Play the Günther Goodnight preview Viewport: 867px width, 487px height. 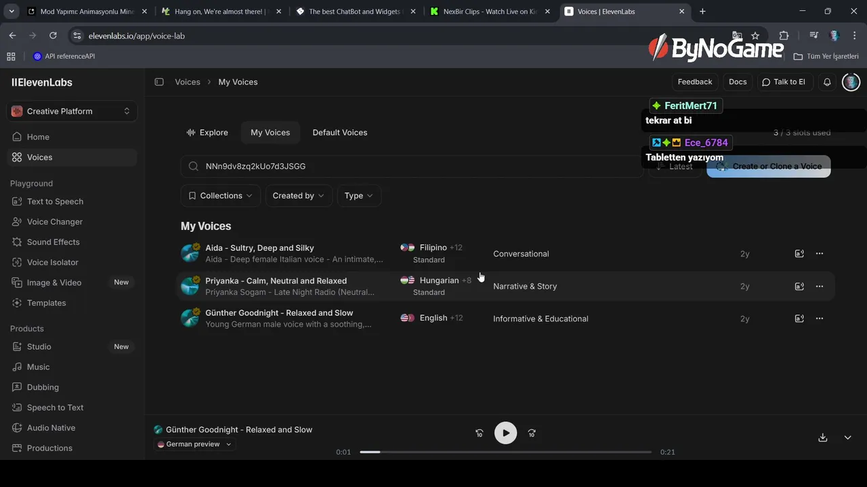pyautogui.click(x=505, y=433)
